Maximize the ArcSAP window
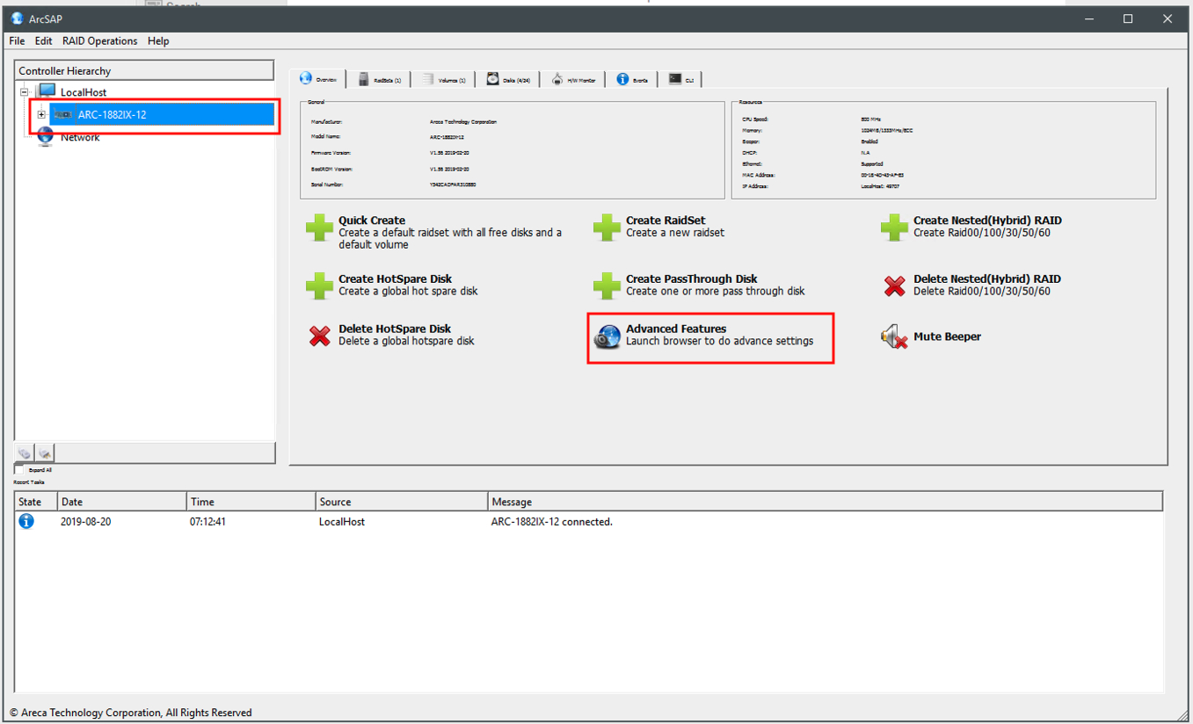The width and height of the screenshot is (1193, 724). point(1128,18)
